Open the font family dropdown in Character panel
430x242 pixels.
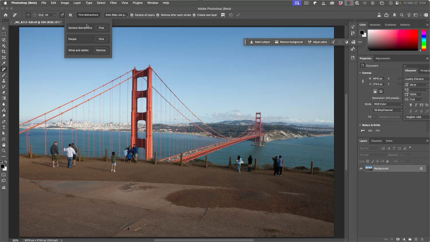[417, 79]
